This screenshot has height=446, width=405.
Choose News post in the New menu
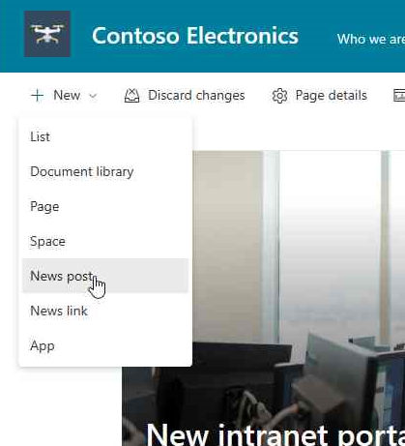105,276
